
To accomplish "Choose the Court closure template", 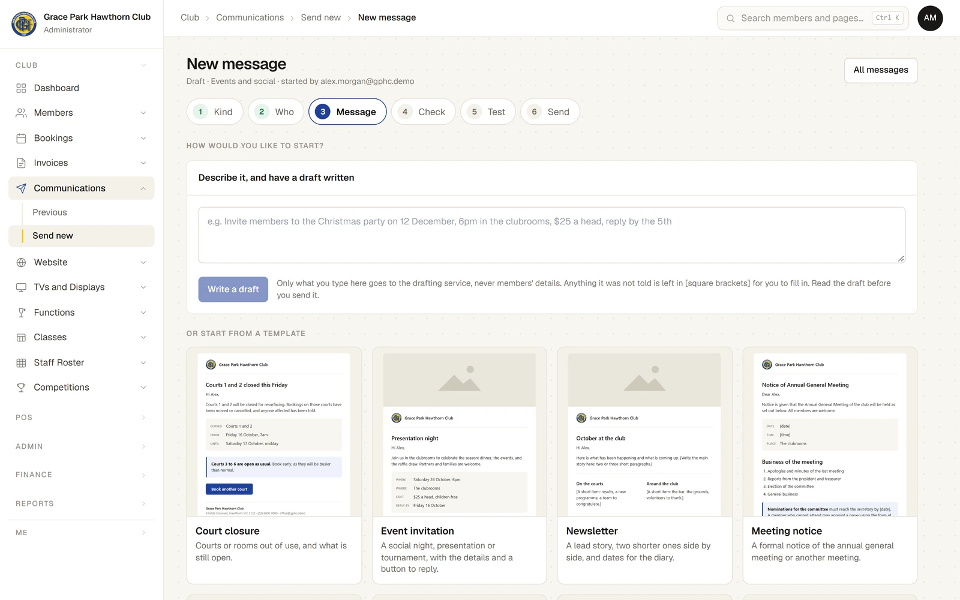I will pos(274,466).
